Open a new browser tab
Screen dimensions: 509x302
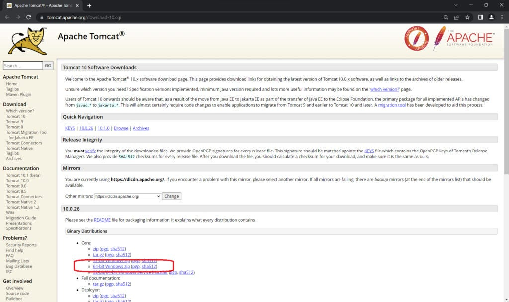(x=89, y=5)
